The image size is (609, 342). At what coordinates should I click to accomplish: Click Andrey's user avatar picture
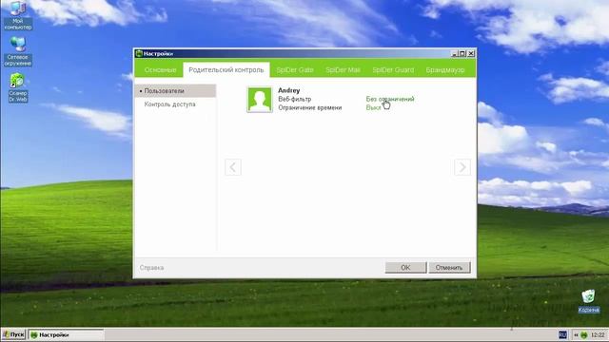click(260, 100)
